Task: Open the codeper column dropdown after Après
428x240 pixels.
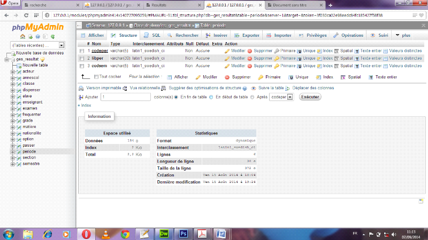Action: (281, 97)
